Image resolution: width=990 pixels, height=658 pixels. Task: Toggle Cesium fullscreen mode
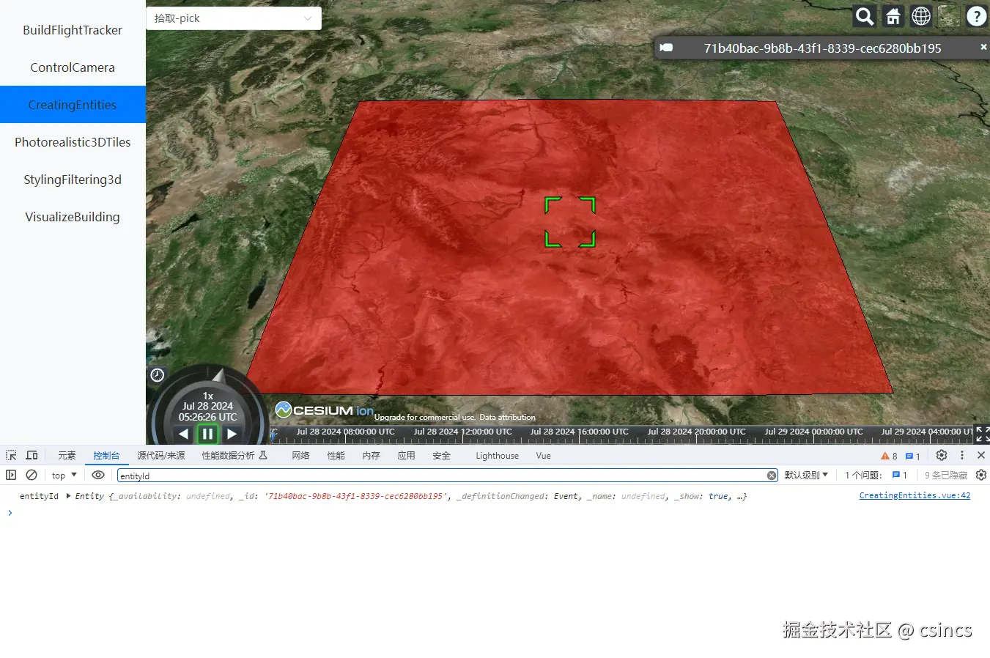click(x=982, y=435)
